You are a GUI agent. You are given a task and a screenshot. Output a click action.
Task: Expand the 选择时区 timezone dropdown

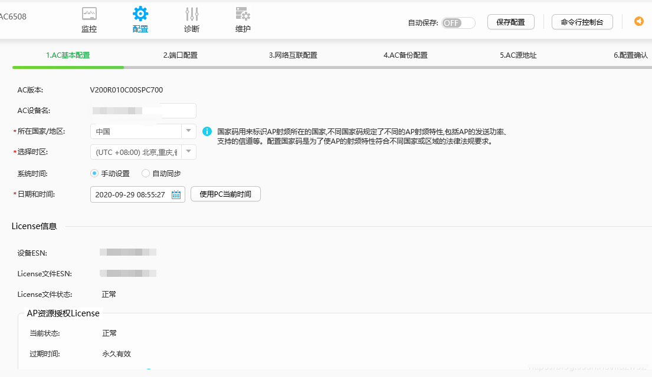coord(188,152)
